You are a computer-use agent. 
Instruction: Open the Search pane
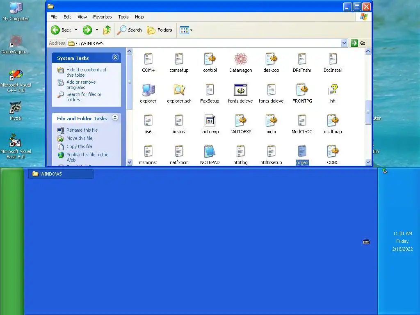click(129, 30)
